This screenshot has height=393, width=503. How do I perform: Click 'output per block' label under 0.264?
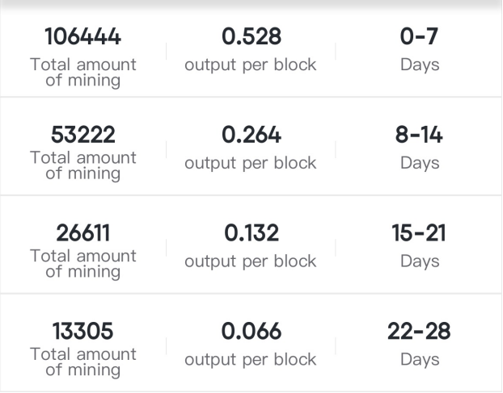pyautogui.click(x=251, y=163)
